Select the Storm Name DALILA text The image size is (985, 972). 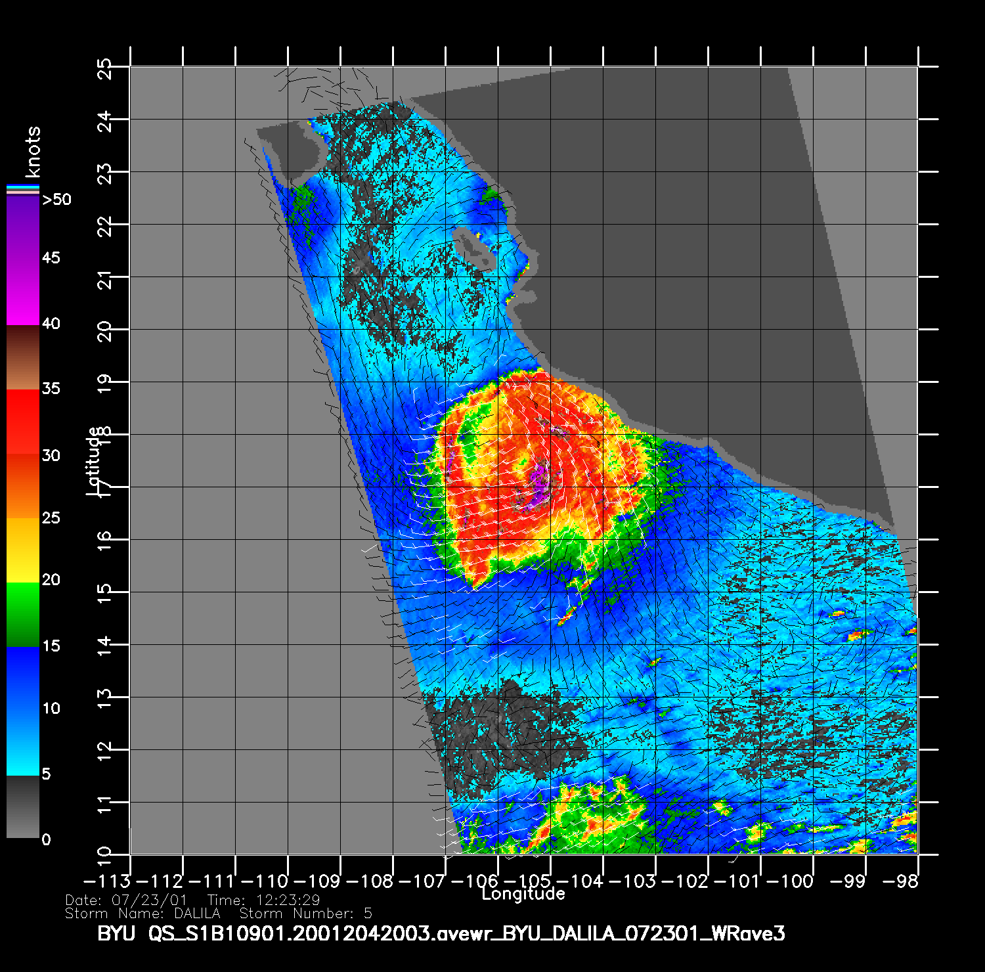tap(142, 914)
